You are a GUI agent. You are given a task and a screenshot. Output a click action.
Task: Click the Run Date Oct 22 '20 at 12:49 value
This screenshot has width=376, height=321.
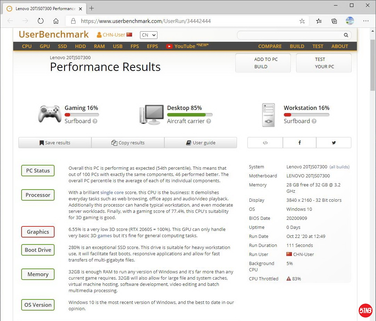pyautogui.click(x=306, y=236)
